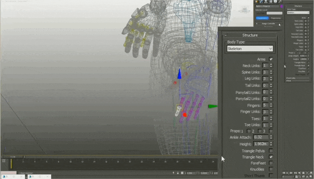Select Props number 2 checkbox

258,131
